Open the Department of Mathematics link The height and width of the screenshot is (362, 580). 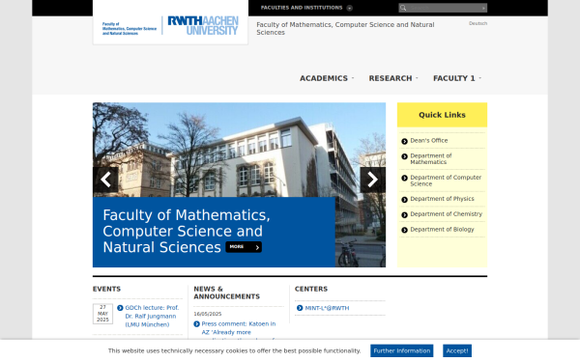pos(430,159)
